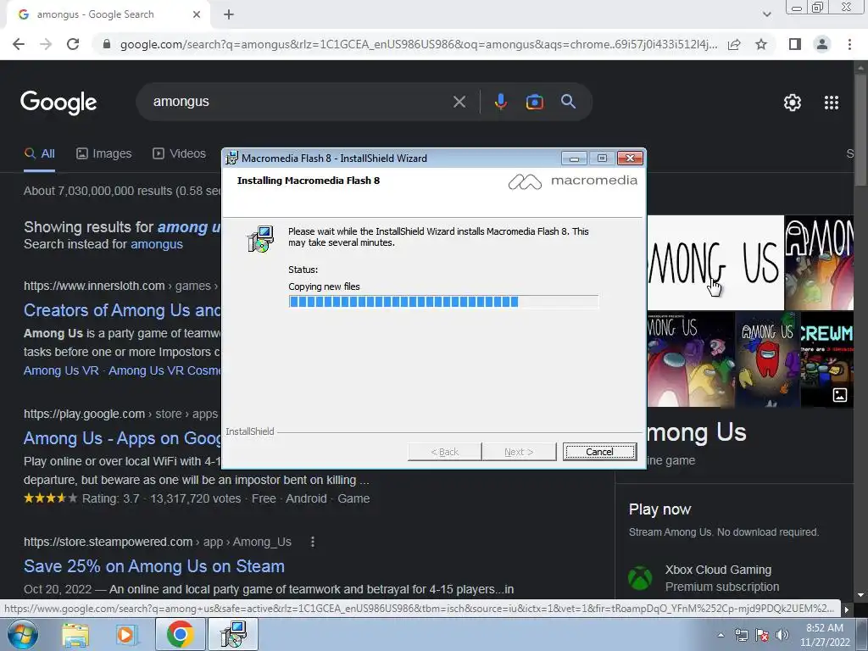Screen dimensions: 868x651
Task: Switch to the Images tab
Action: 104,154
